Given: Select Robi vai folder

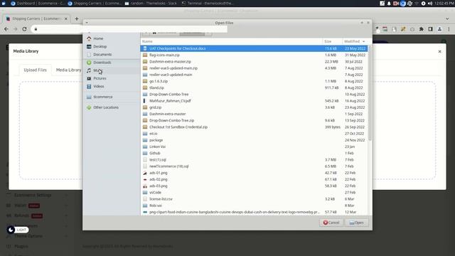Looking at the screenshot, I should [254, 206].
